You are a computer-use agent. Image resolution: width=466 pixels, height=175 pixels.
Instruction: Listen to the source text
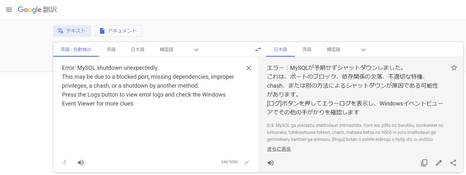click(81, 163)
